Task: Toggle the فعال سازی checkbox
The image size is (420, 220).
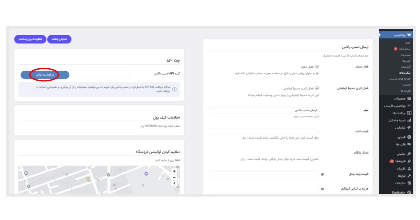Action: click(x=317, y=67)
